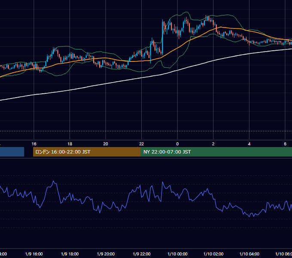Click the hour label 6 on the time axis
The width and height of the screenshot is (292, 258).
[x=285, y=144]
